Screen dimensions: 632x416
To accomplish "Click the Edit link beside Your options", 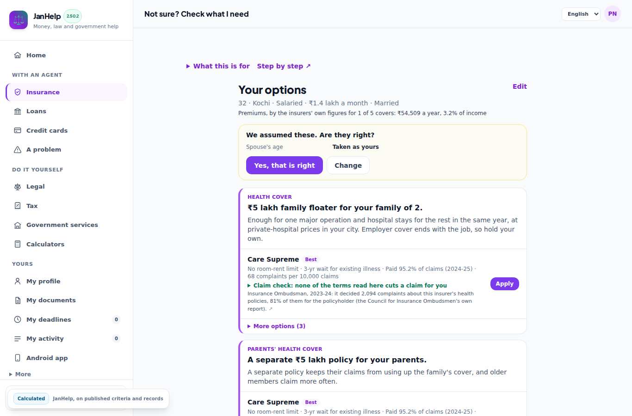I will point(520,86).
